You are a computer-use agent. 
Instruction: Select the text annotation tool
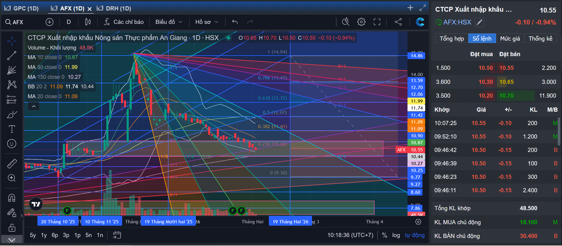point(12,129)
